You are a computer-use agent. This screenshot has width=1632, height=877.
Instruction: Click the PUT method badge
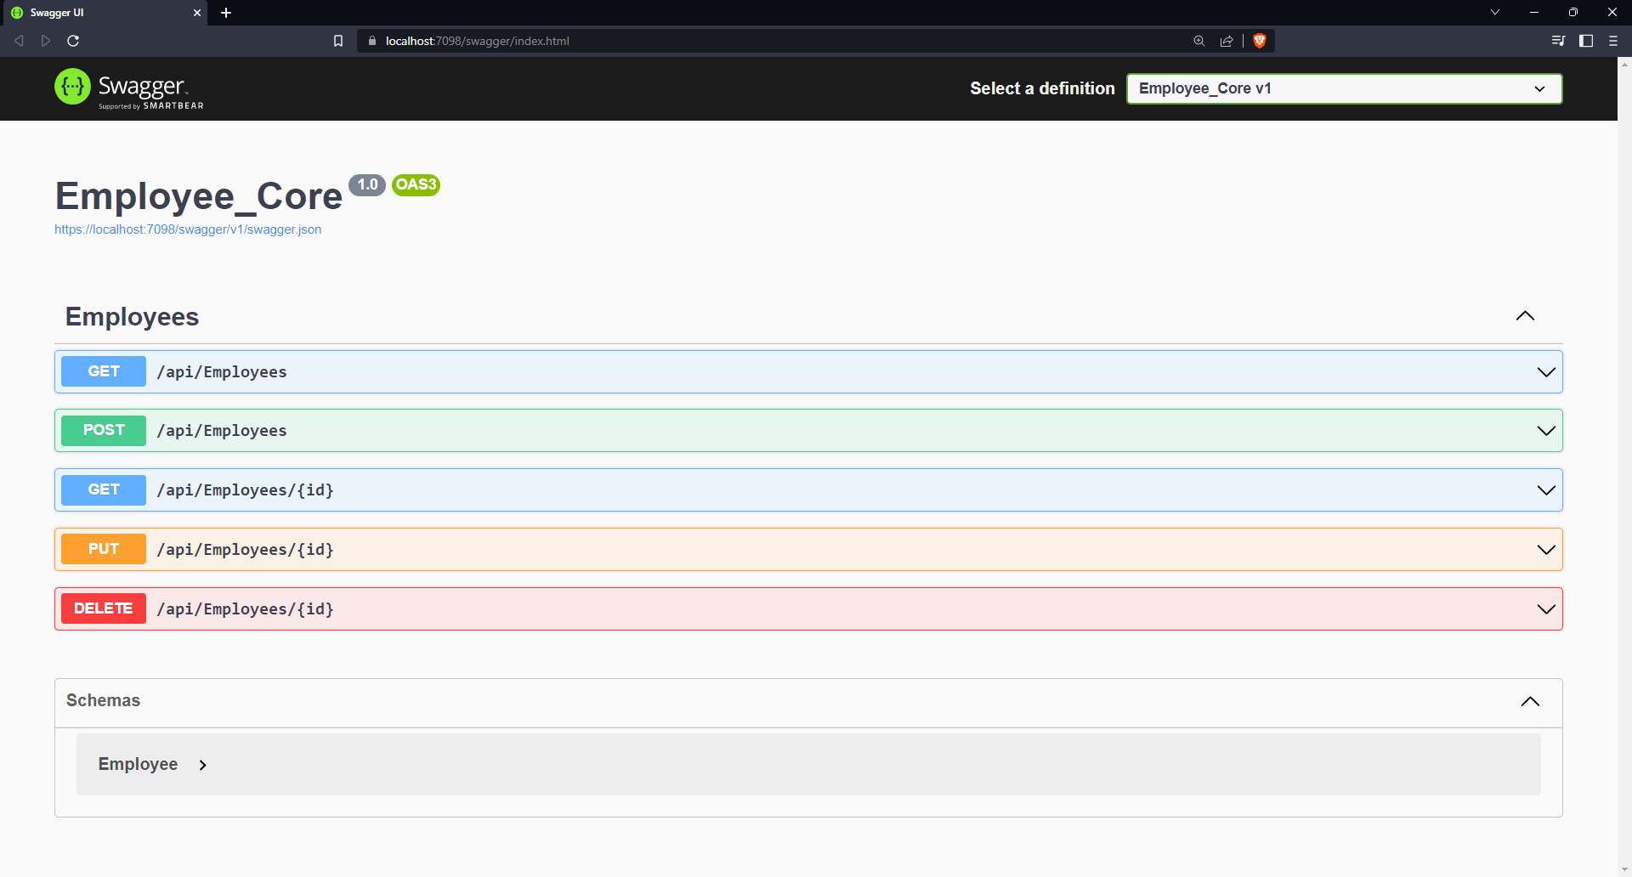(x=104, y=549)
